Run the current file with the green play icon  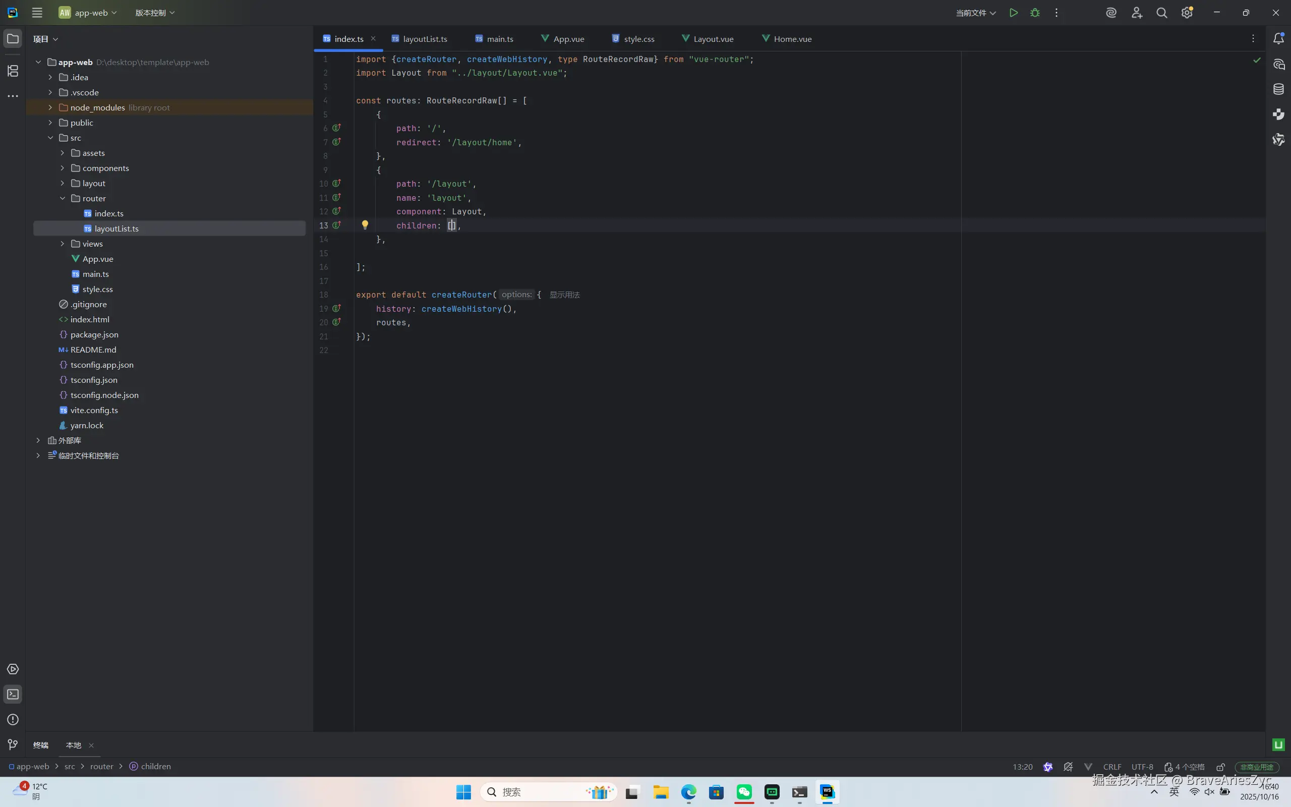[1013, 13]
